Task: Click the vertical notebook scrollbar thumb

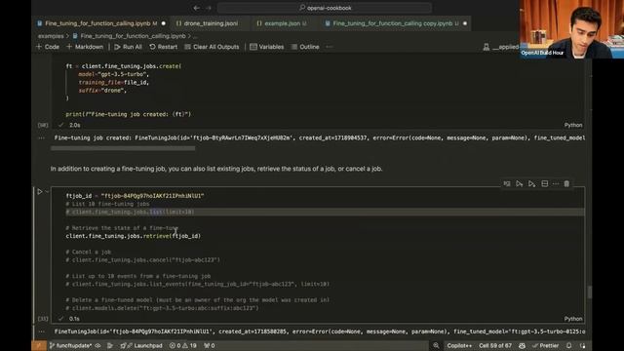Action: pyautogui.click(x=589, y=292)
